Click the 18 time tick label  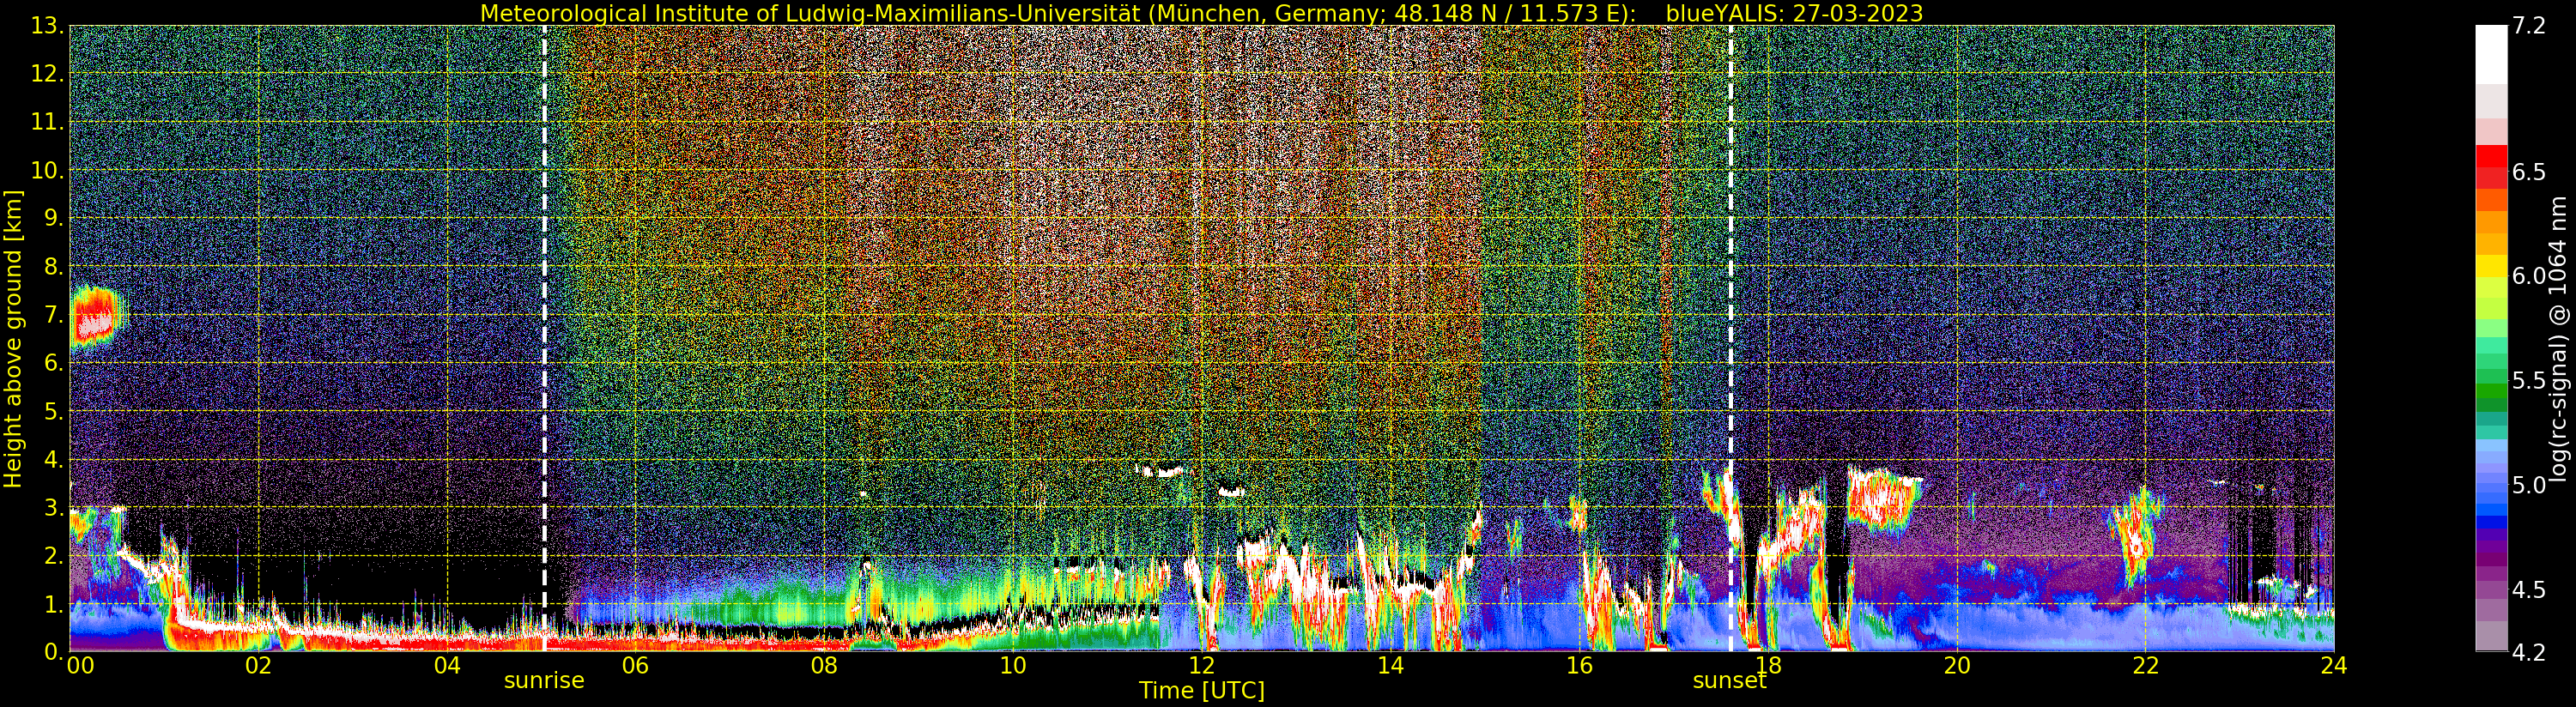pos(1768,666)
